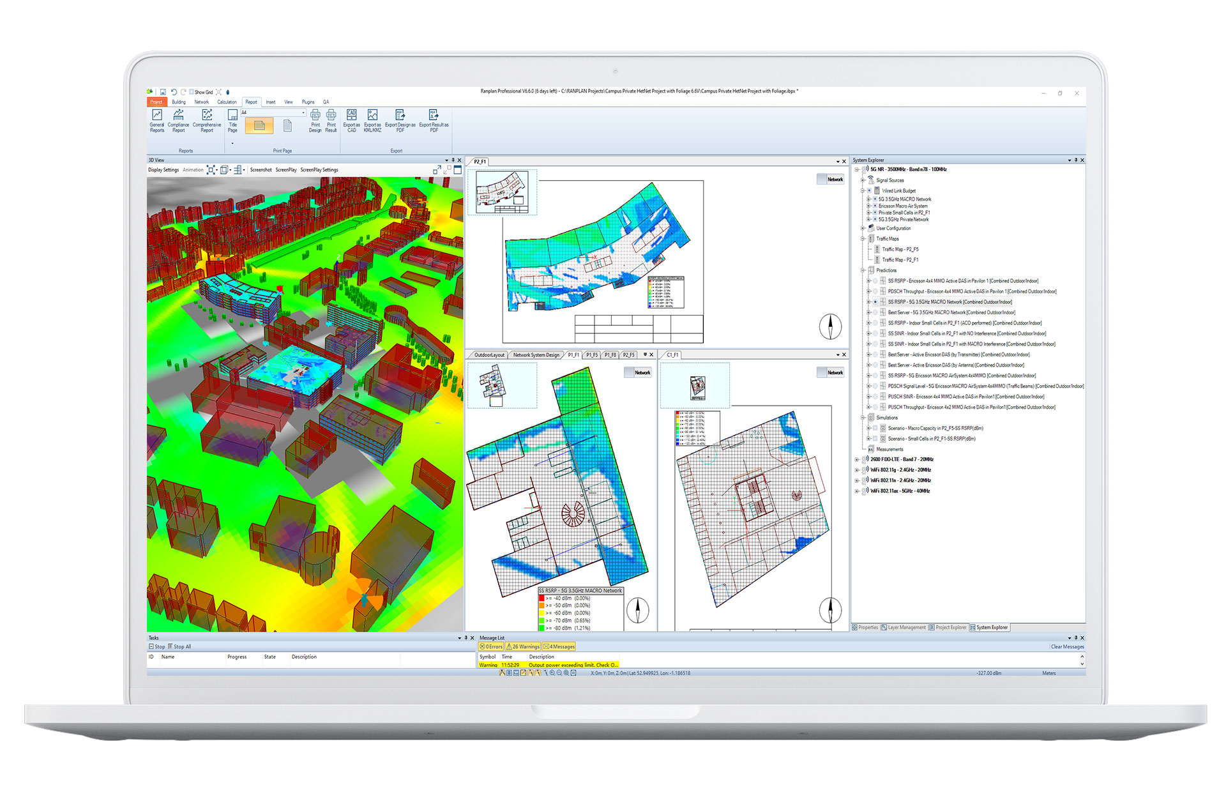Click the P2_F1 floor thumbnail preview

pyautogui.click(x=503, y=192)
